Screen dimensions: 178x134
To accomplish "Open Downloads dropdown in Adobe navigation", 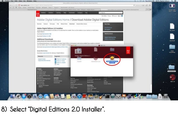I will (72, 13).
